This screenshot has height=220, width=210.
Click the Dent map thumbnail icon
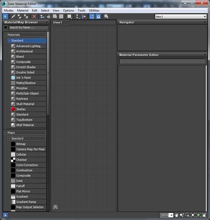[13, 181]
